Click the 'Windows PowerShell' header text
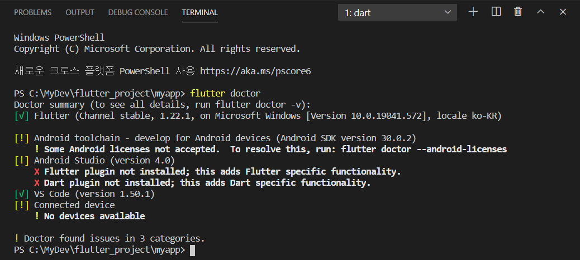The image size is (580, 260). click(59, 38)
